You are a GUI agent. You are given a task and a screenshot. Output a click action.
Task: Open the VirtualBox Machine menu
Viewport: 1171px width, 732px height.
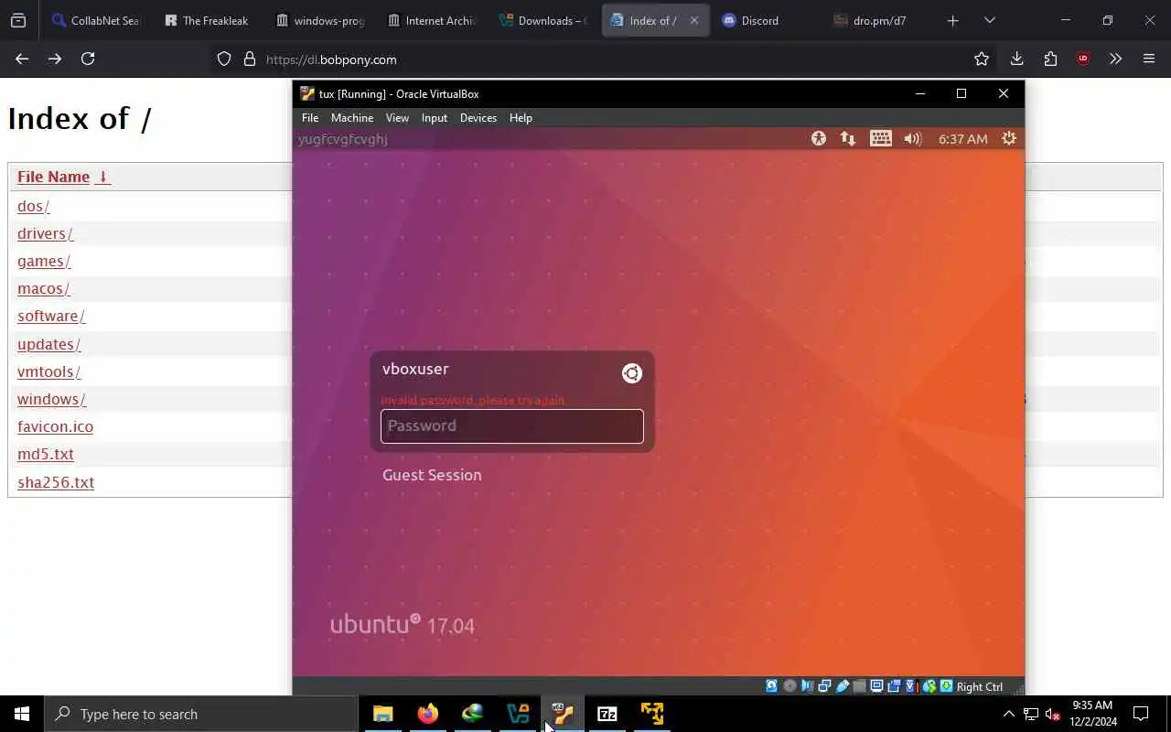click(352, 117)
